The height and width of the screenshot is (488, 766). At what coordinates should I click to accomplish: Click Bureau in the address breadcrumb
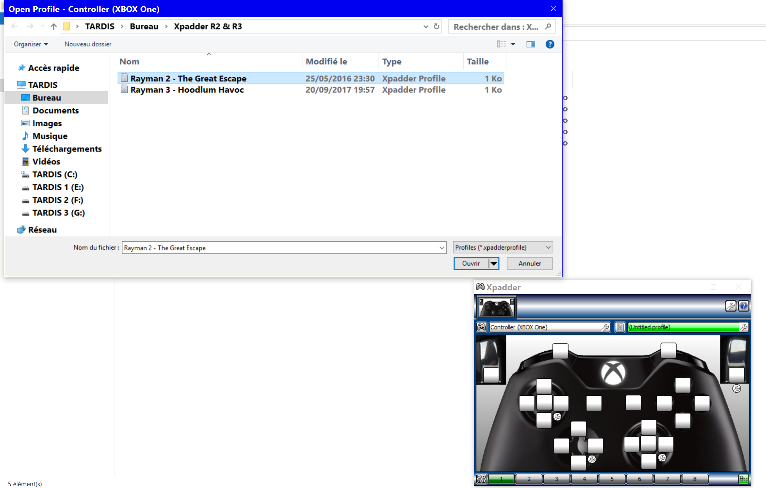click(144, 26)
